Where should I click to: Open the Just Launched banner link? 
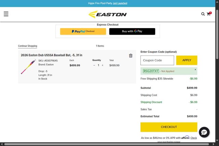120,3
